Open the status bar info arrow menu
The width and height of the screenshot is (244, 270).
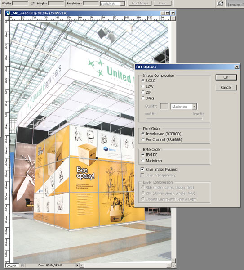click(x=77, y=265)
